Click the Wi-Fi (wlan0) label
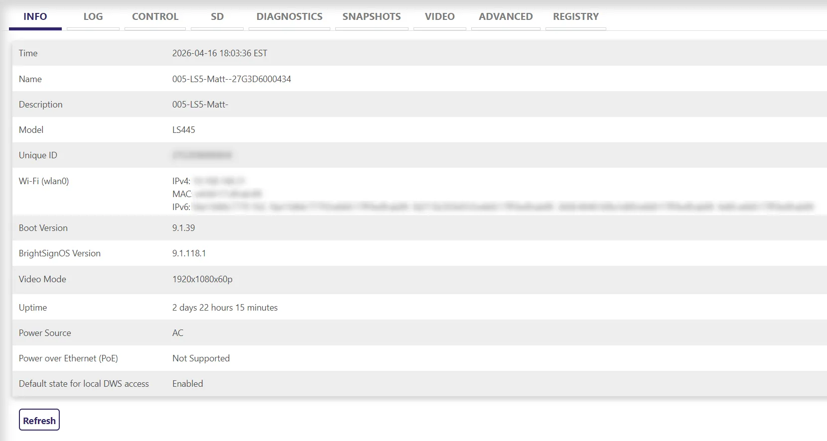This screenshot has height=441, width=827. coord(44,181)
